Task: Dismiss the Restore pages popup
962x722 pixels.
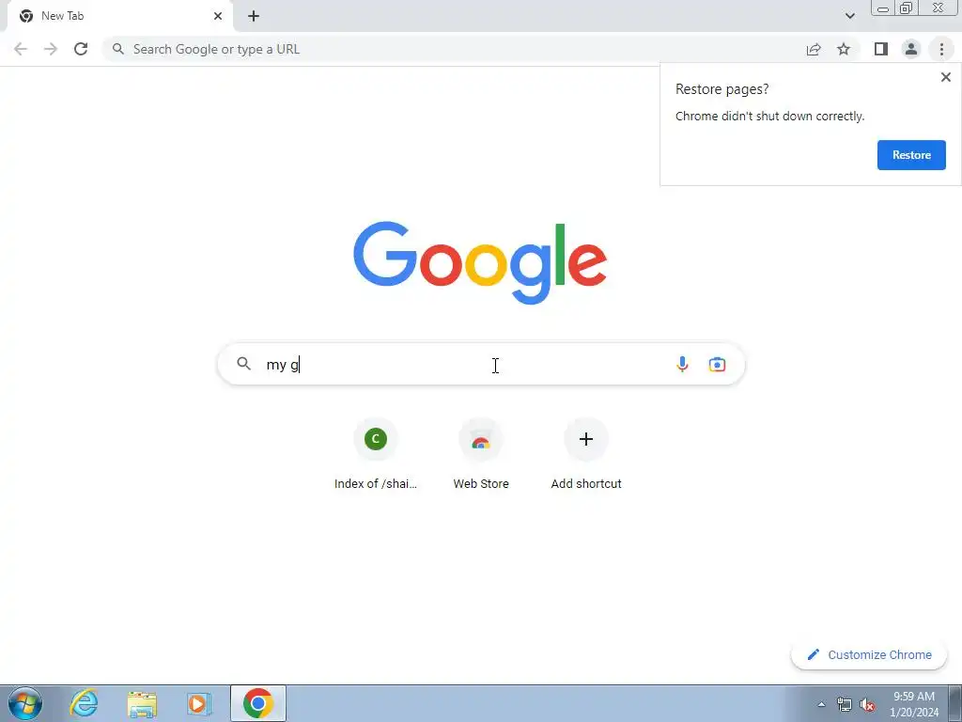Action: [945, 77]
